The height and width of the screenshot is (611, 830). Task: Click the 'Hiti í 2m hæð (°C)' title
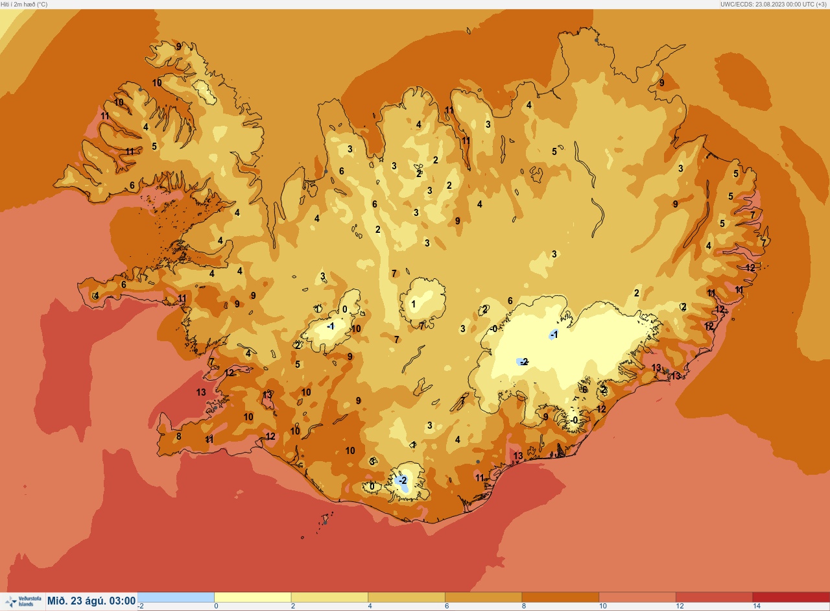24,4
